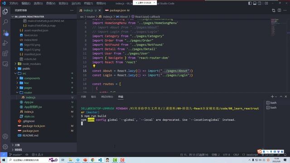Toggle the bottom panel layout icon
290x163 pixels.
(x=255, y=3)
